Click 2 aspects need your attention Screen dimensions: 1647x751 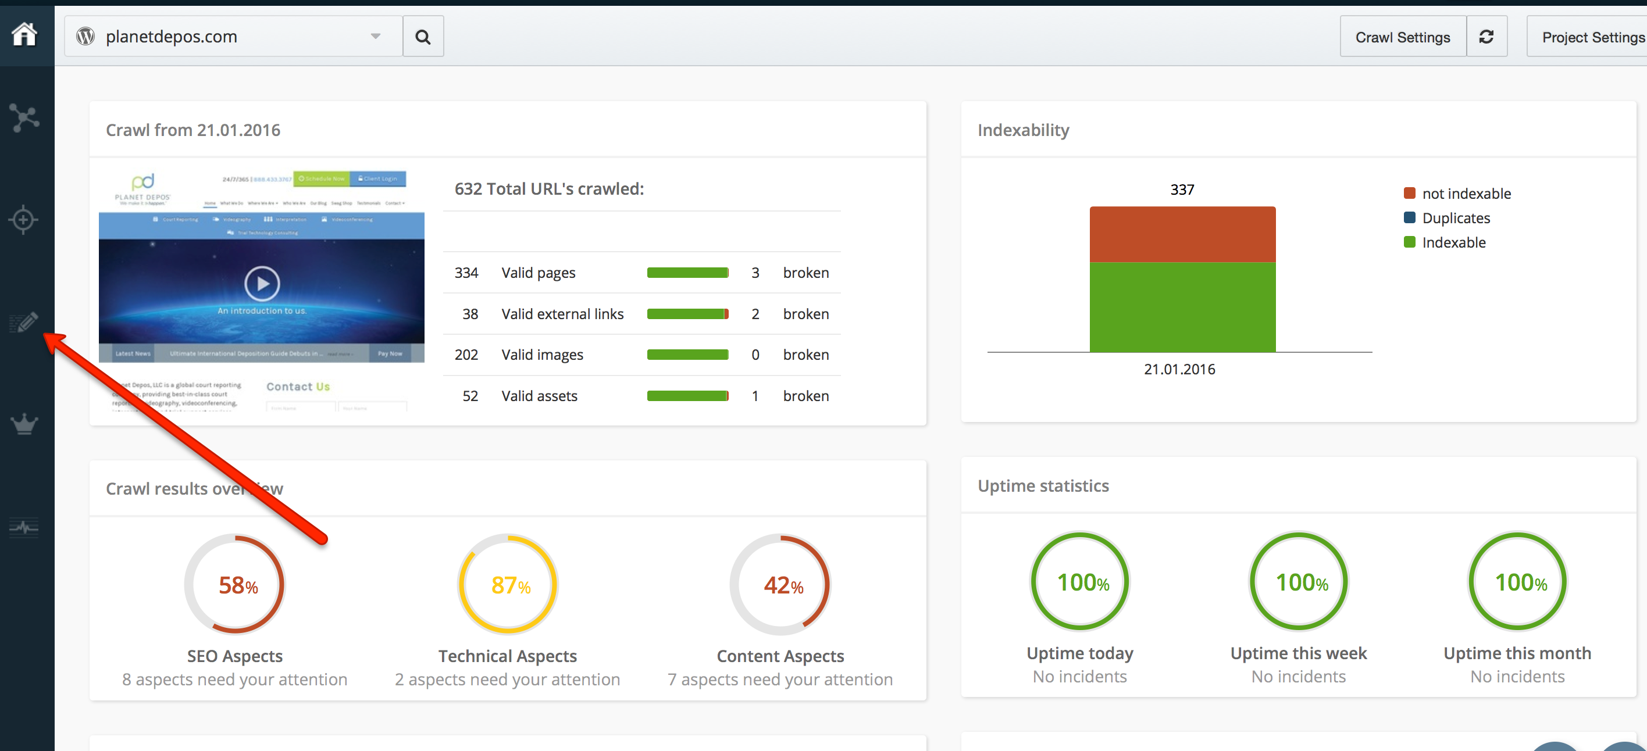click(x=508, y=680)
